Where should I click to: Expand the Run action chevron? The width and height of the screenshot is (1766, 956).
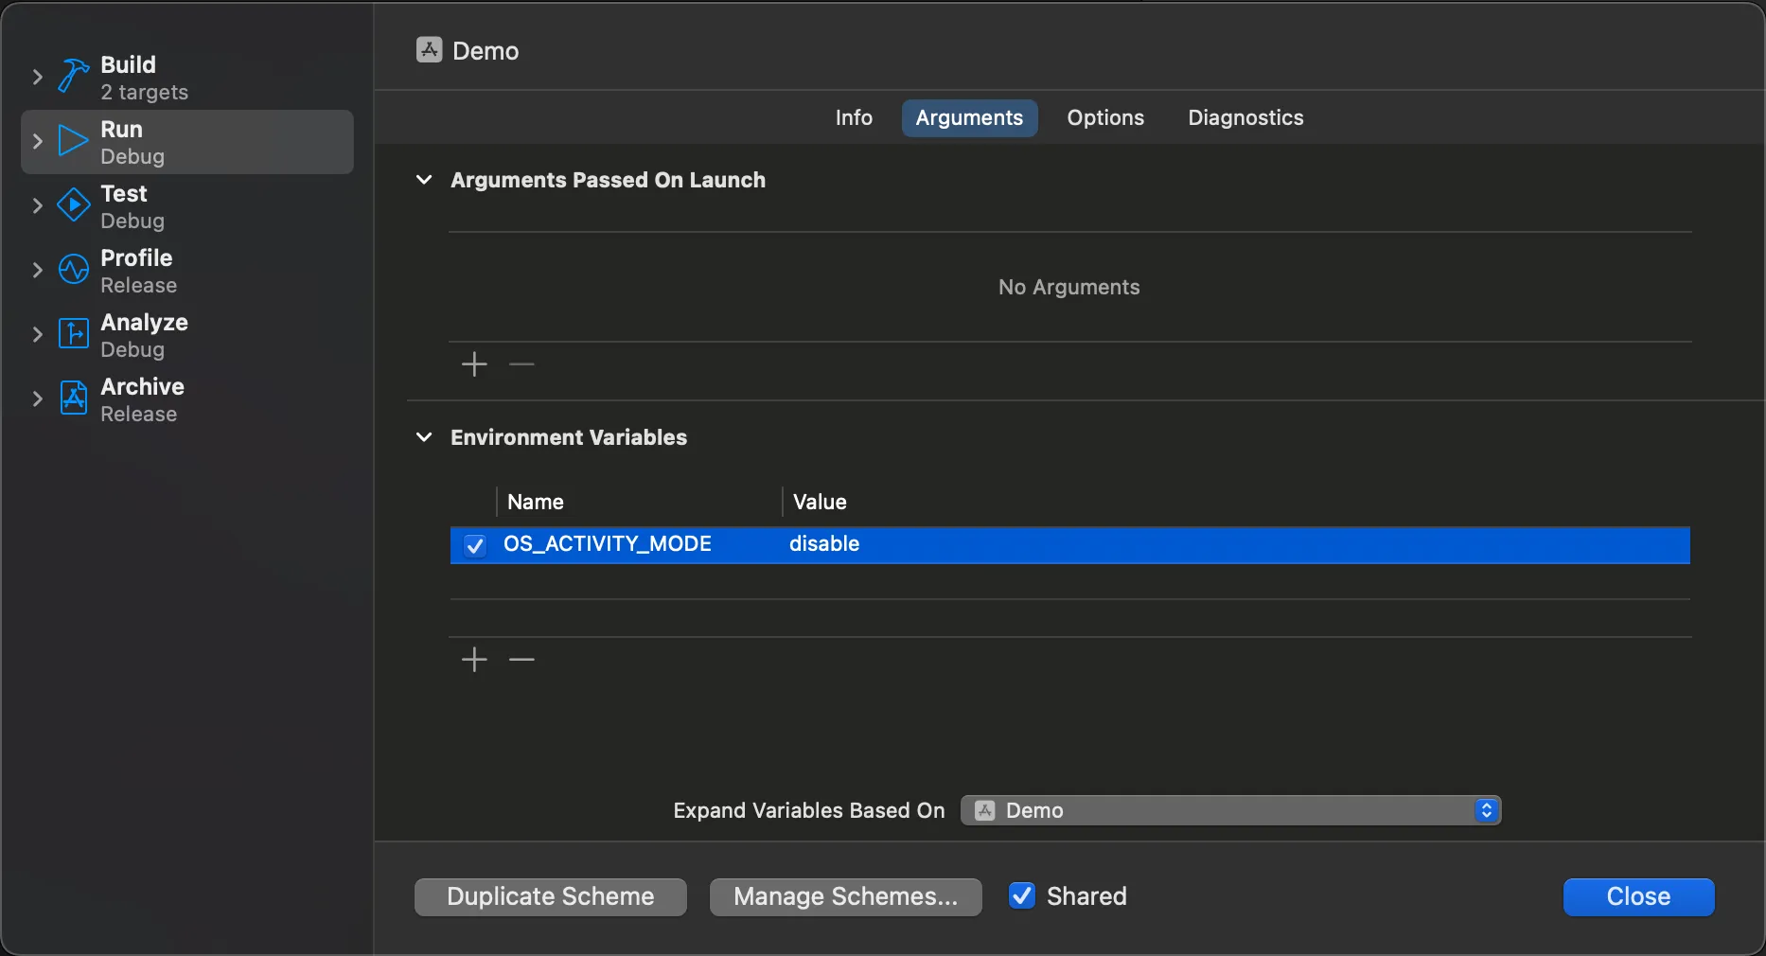click(x=38, y=141)
